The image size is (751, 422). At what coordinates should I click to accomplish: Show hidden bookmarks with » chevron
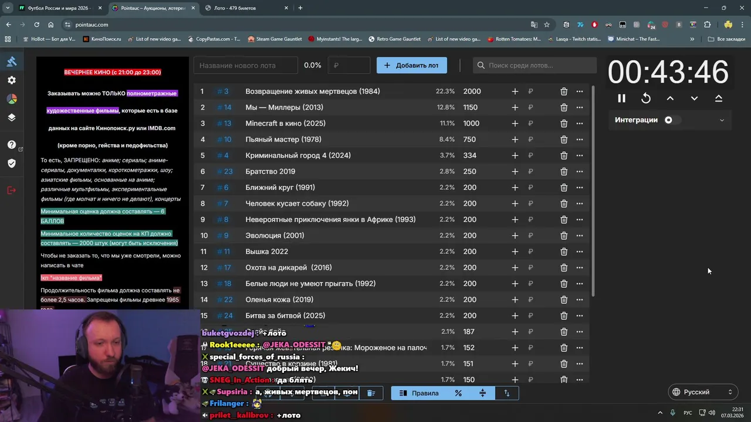692,39
